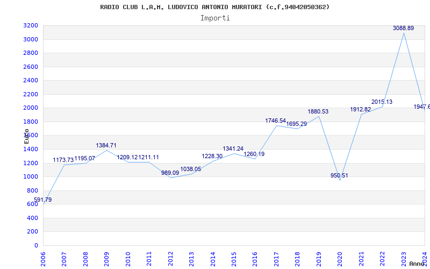Select the 2023 x-axis year label
Viewport: 430px width, 269px height.
point(404,259)
